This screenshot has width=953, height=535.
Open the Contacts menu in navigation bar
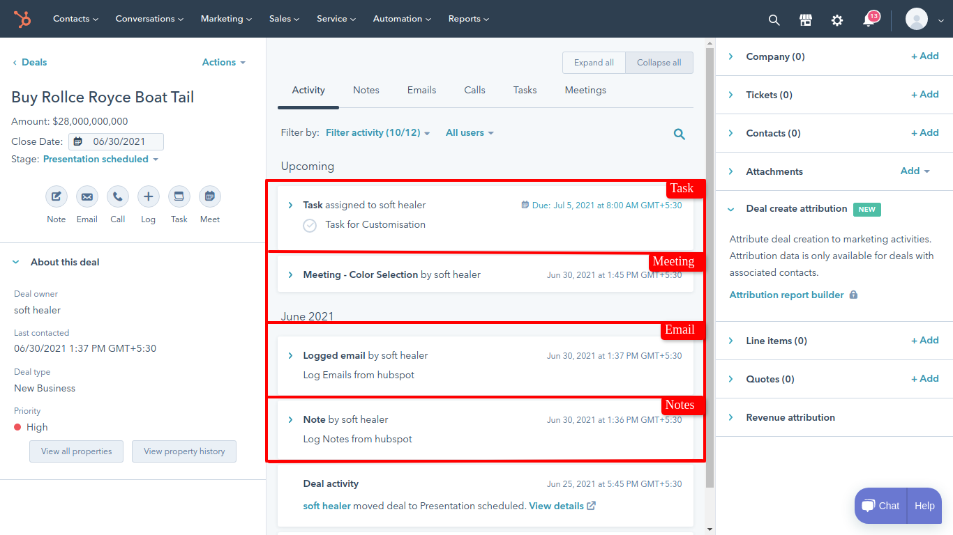[x=75, y=19]
